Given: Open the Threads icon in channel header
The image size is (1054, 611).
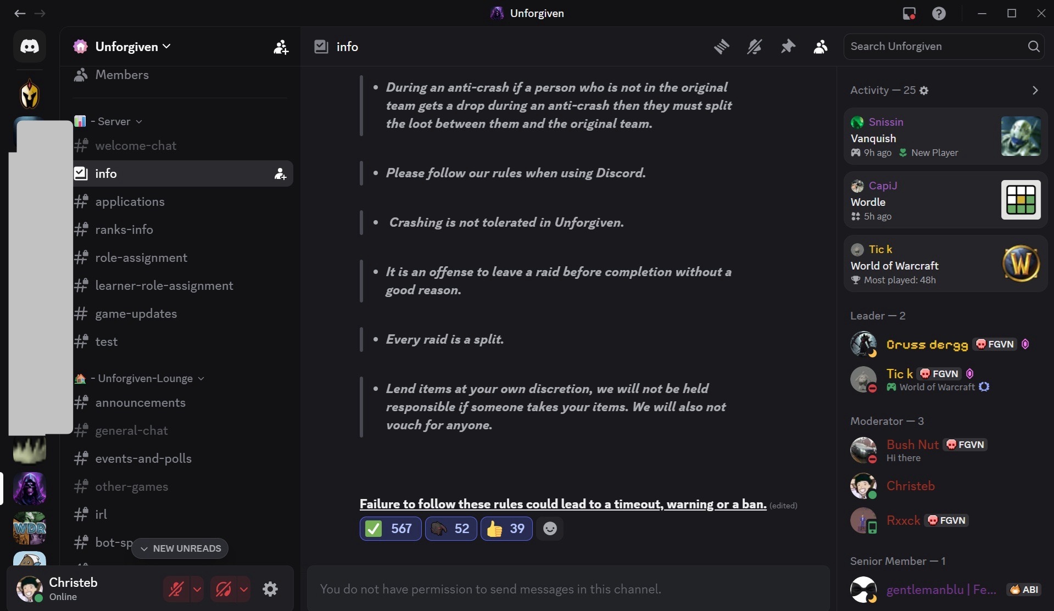Looking at the screenshot, I should [721, 47].
